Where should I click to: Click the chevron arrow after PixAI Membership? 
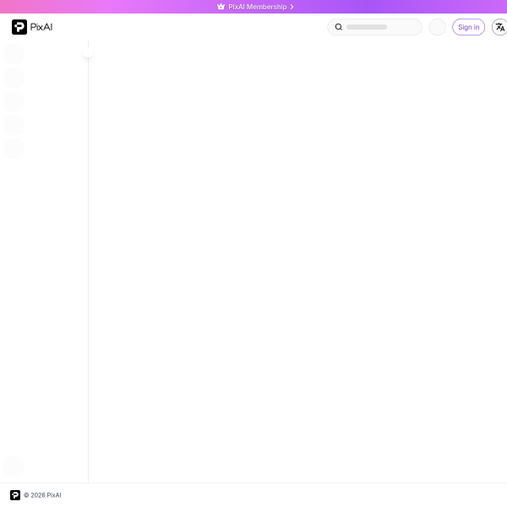point(292,7)
